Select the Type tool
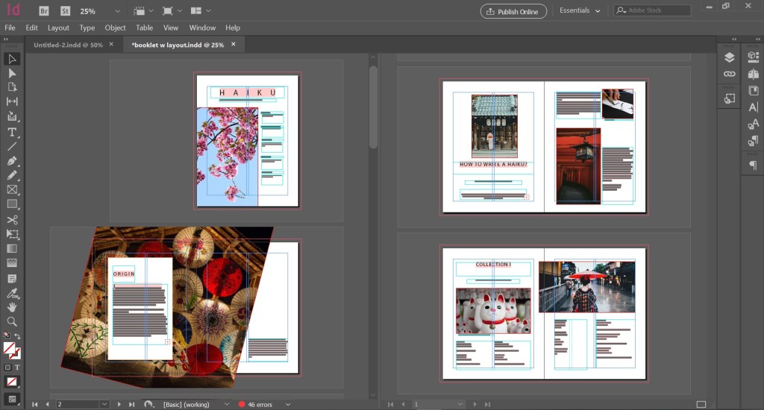764x410 pixels. click(x=12, y=132)
